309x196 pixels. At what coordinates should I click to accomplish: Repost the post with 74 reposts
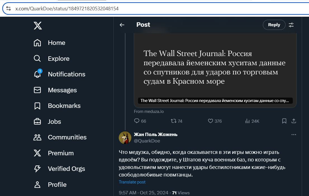click(x=177, y=121)
